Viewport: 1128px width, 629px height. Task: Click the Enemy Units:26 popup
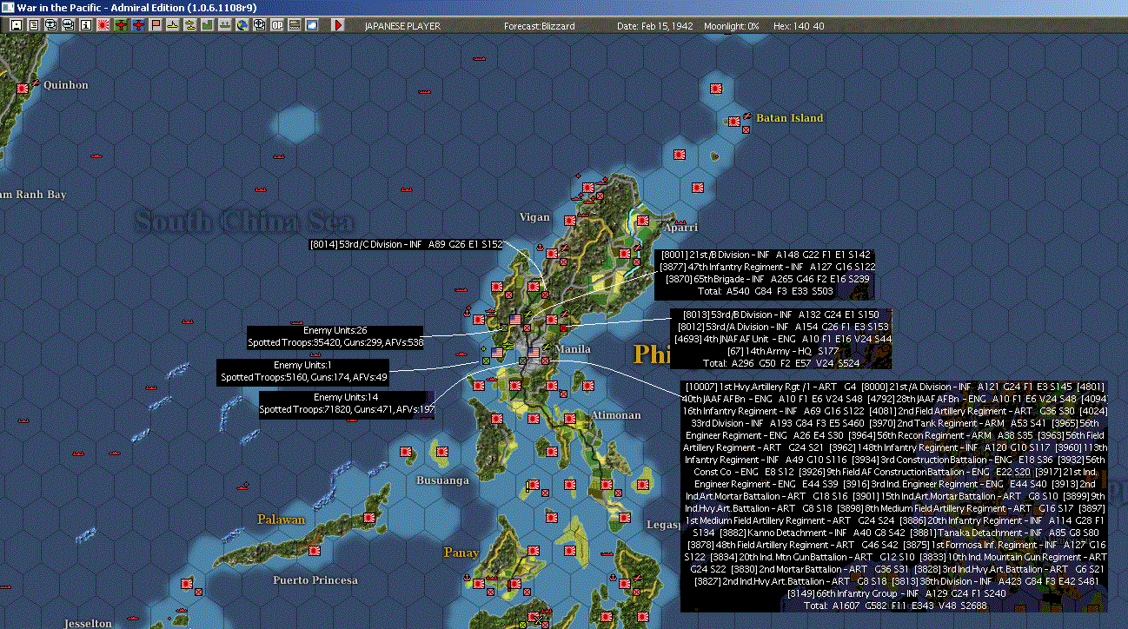point(335,337)
